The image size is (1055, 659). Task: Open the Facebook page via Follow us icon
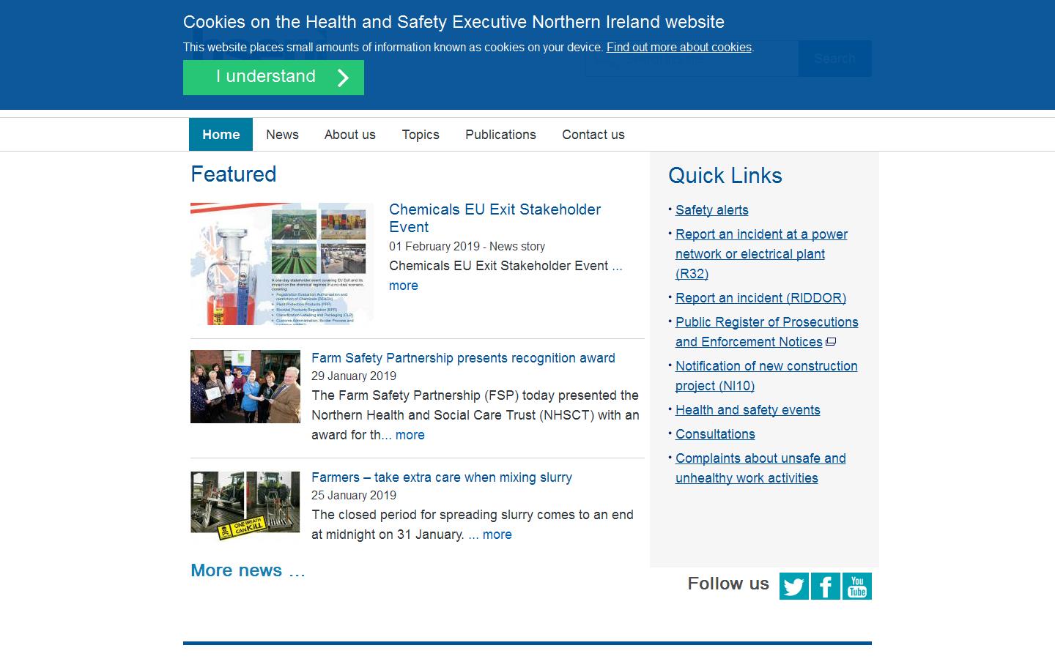pos(825,586)
